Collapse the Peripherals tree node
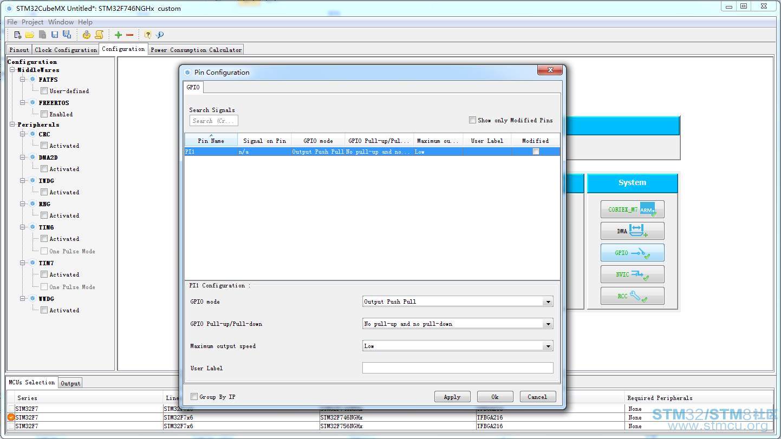Screen dimensions: 781x439 point(12,125)
